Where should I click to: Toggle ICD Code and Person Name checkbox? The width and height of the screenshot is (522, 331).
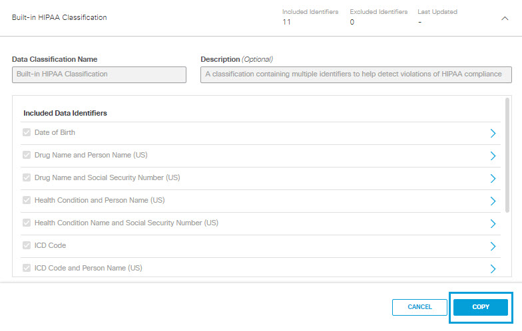click(x=27, y=268)
